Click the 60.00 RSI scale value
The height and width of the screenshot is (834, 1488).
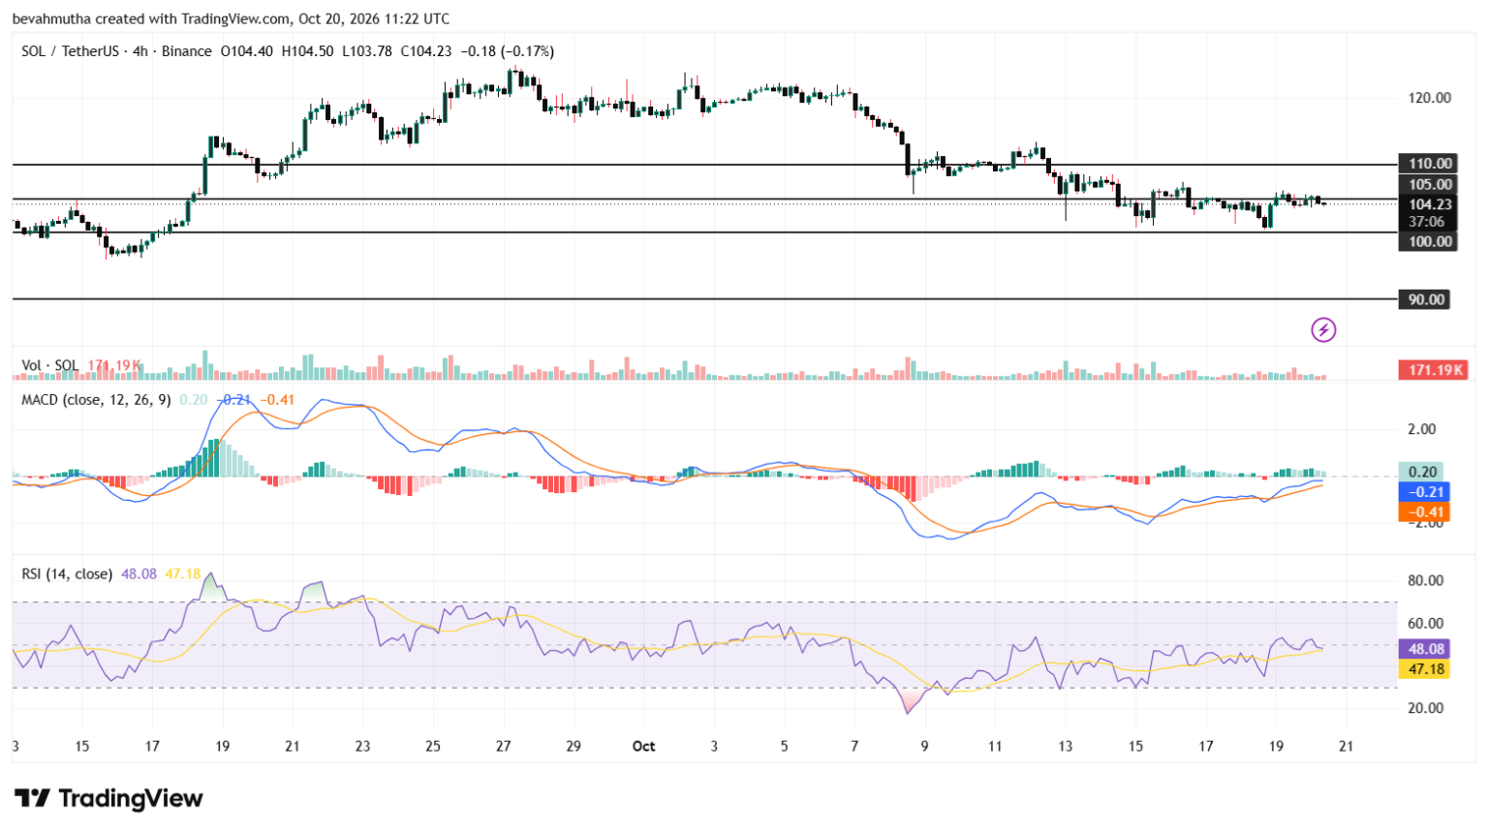click(1425, 624)
